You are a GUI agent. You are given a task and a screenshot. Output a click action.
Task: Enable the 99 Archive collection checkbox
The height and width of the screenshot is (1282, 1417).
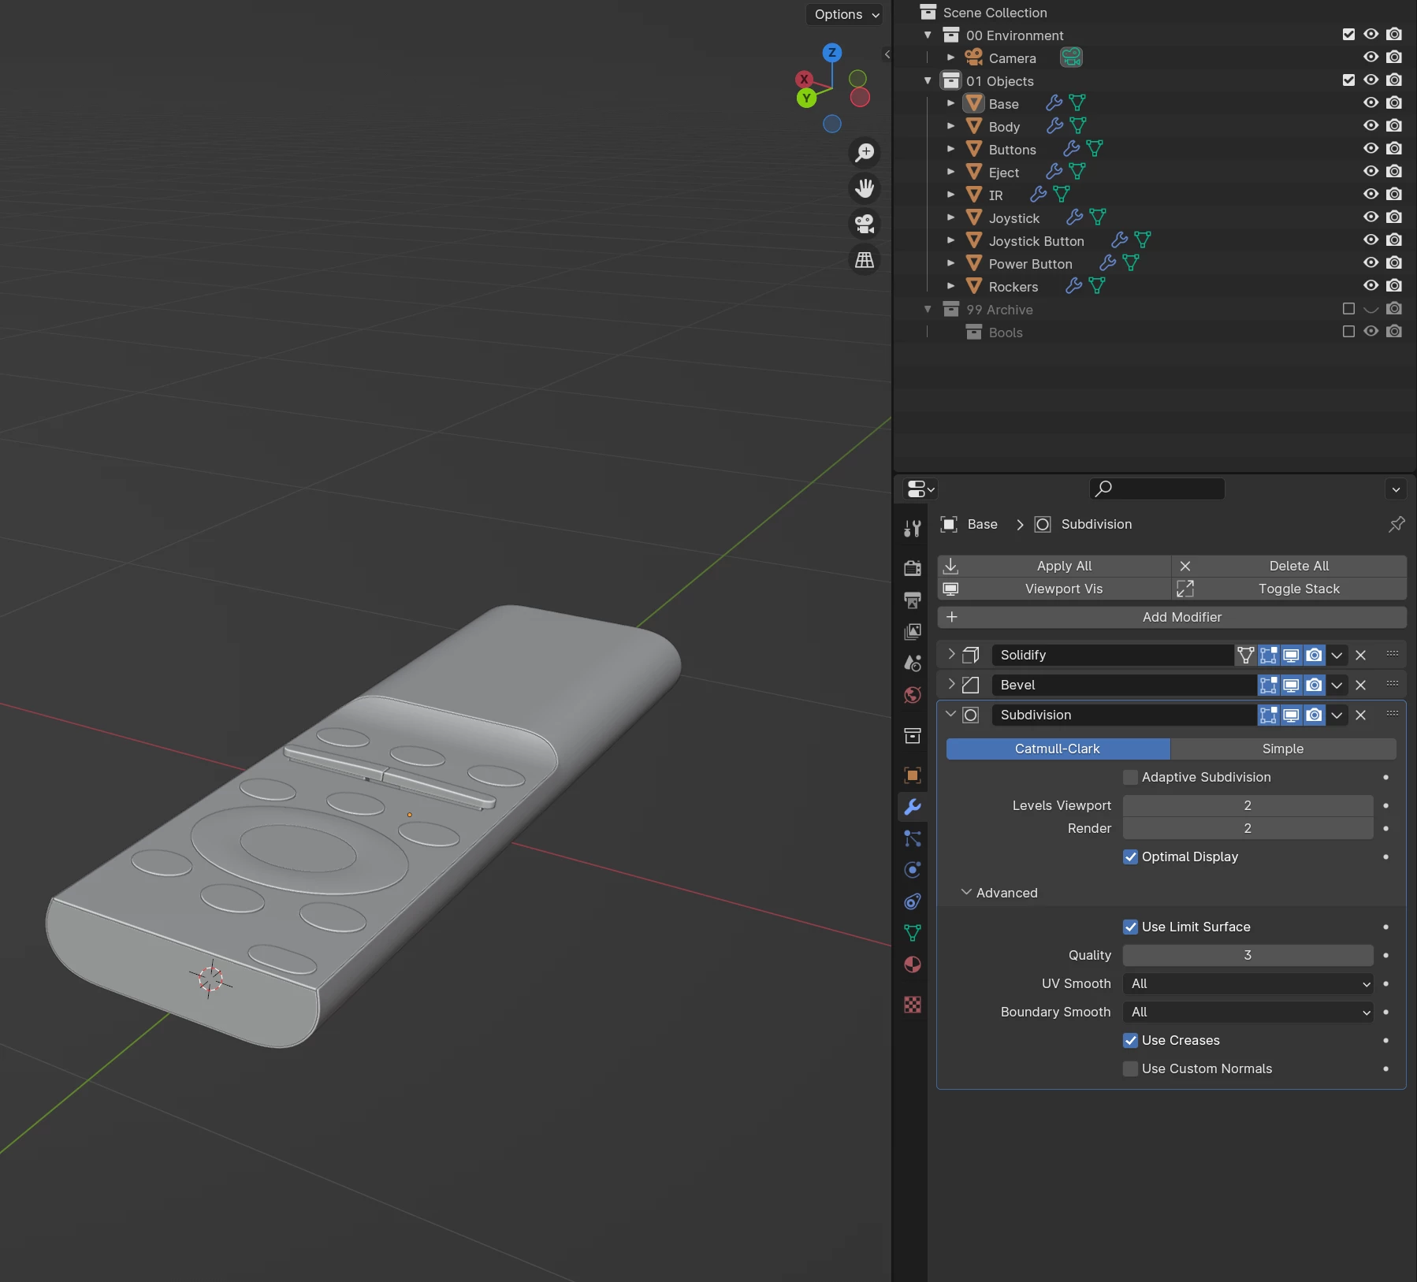click(1348, 308)
